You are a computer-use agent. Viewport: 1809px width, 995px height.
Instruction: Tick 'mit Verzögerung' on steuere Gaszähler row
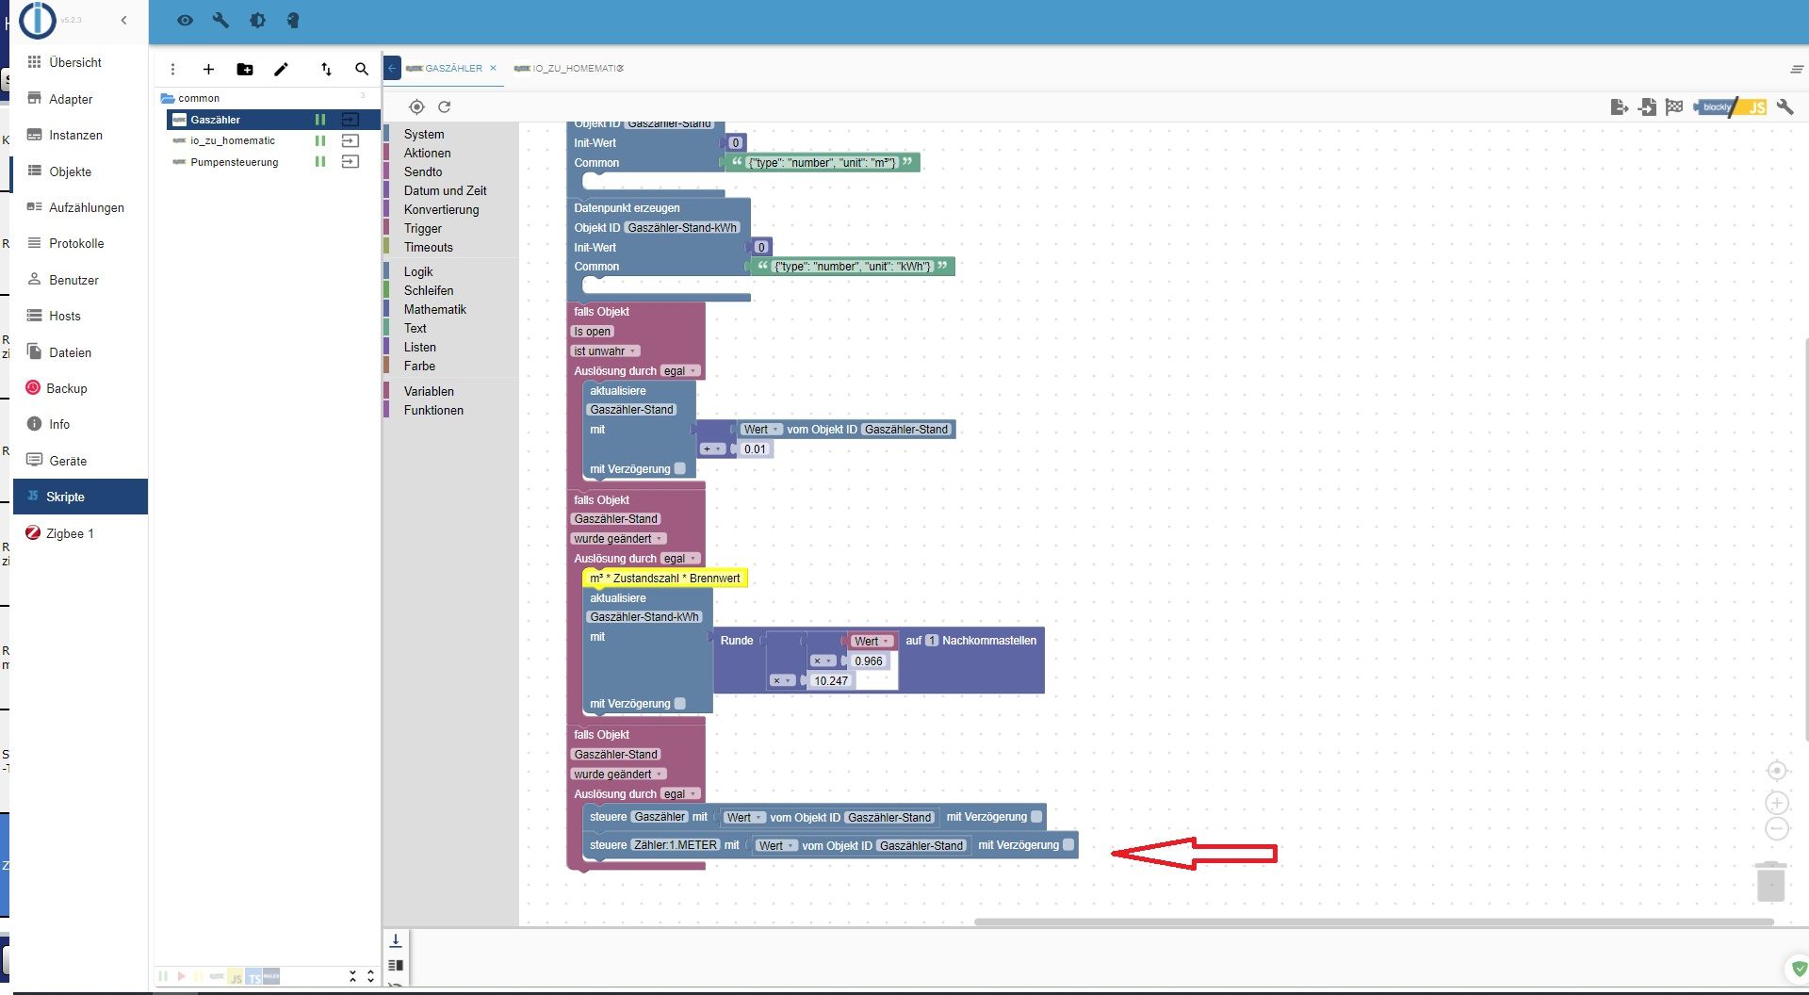click(1036, 817)
